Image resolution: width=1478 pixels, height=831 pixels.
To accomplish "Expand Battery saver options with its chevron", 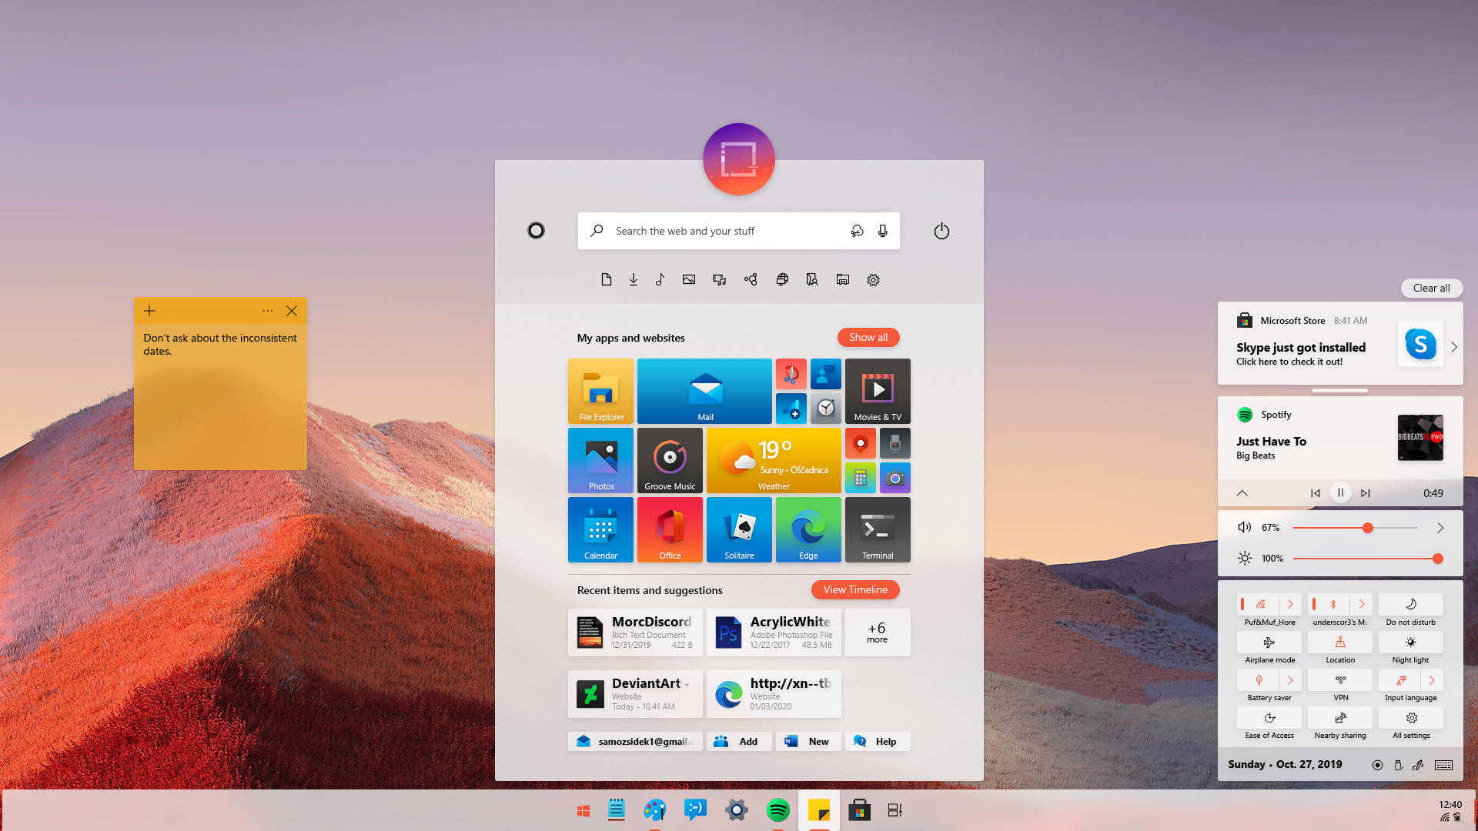I will point(1289,679).
